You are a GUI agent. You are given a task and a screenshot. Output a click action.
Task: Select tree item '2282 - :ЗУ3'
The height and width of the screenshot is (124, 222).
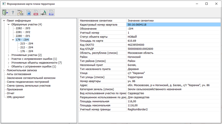click(x=23, y=28)
